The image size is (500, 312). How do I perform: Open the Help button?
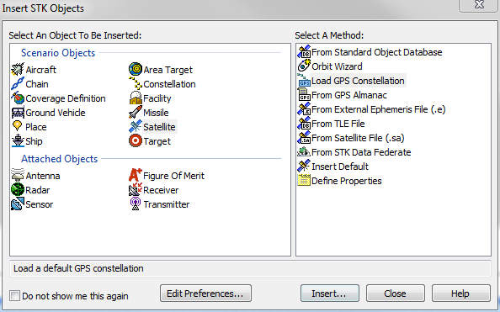pyautogui.click(x=461, y=293)
